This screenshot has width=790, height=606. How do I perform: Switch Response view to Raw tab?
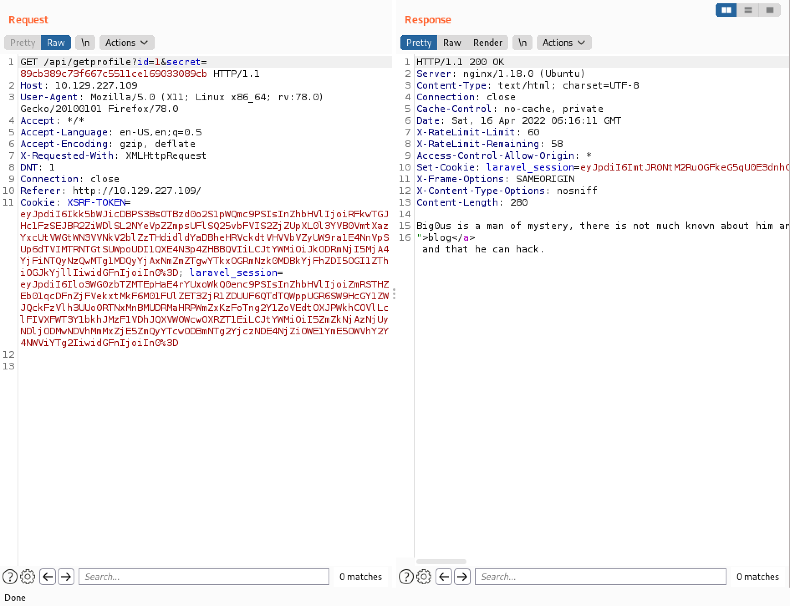click(x=452, y=43)
